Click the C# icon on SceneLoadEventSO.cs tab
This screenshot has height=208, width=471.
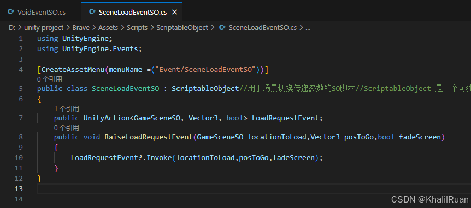click(92, 12)
